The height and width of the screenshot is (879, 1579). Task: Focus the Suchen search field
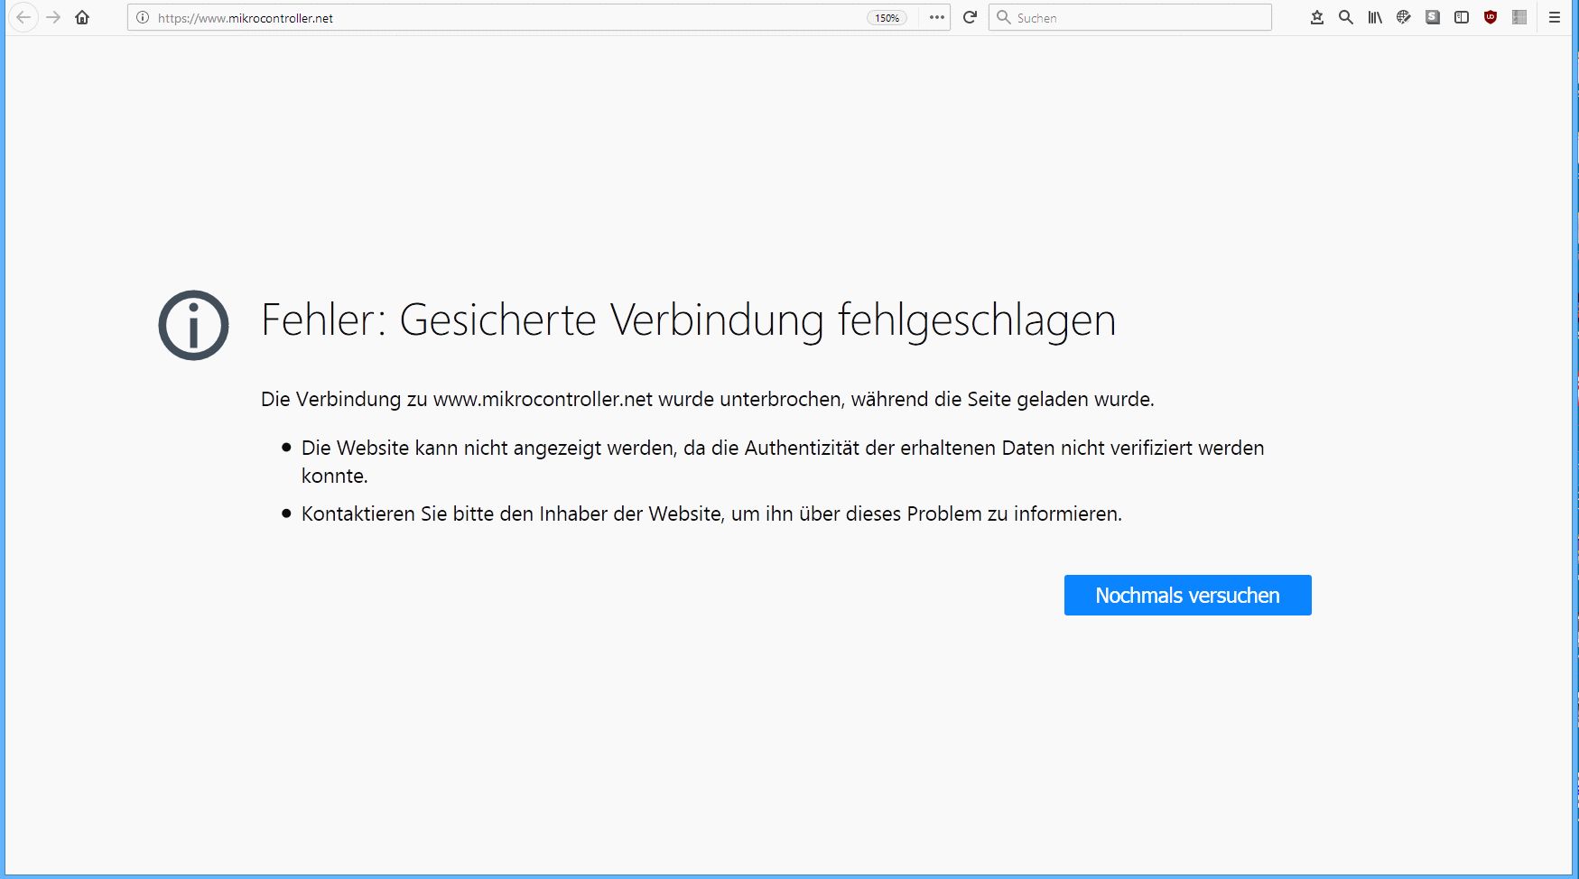[1130, 18]
